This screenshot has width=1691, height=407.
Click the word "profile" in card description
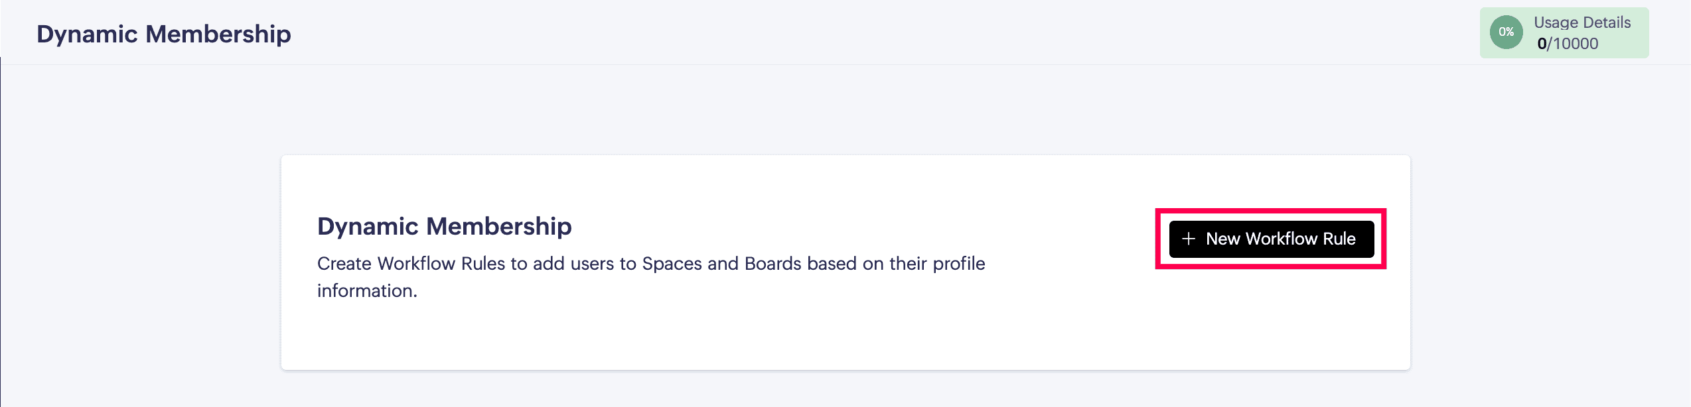click(959, 264)
